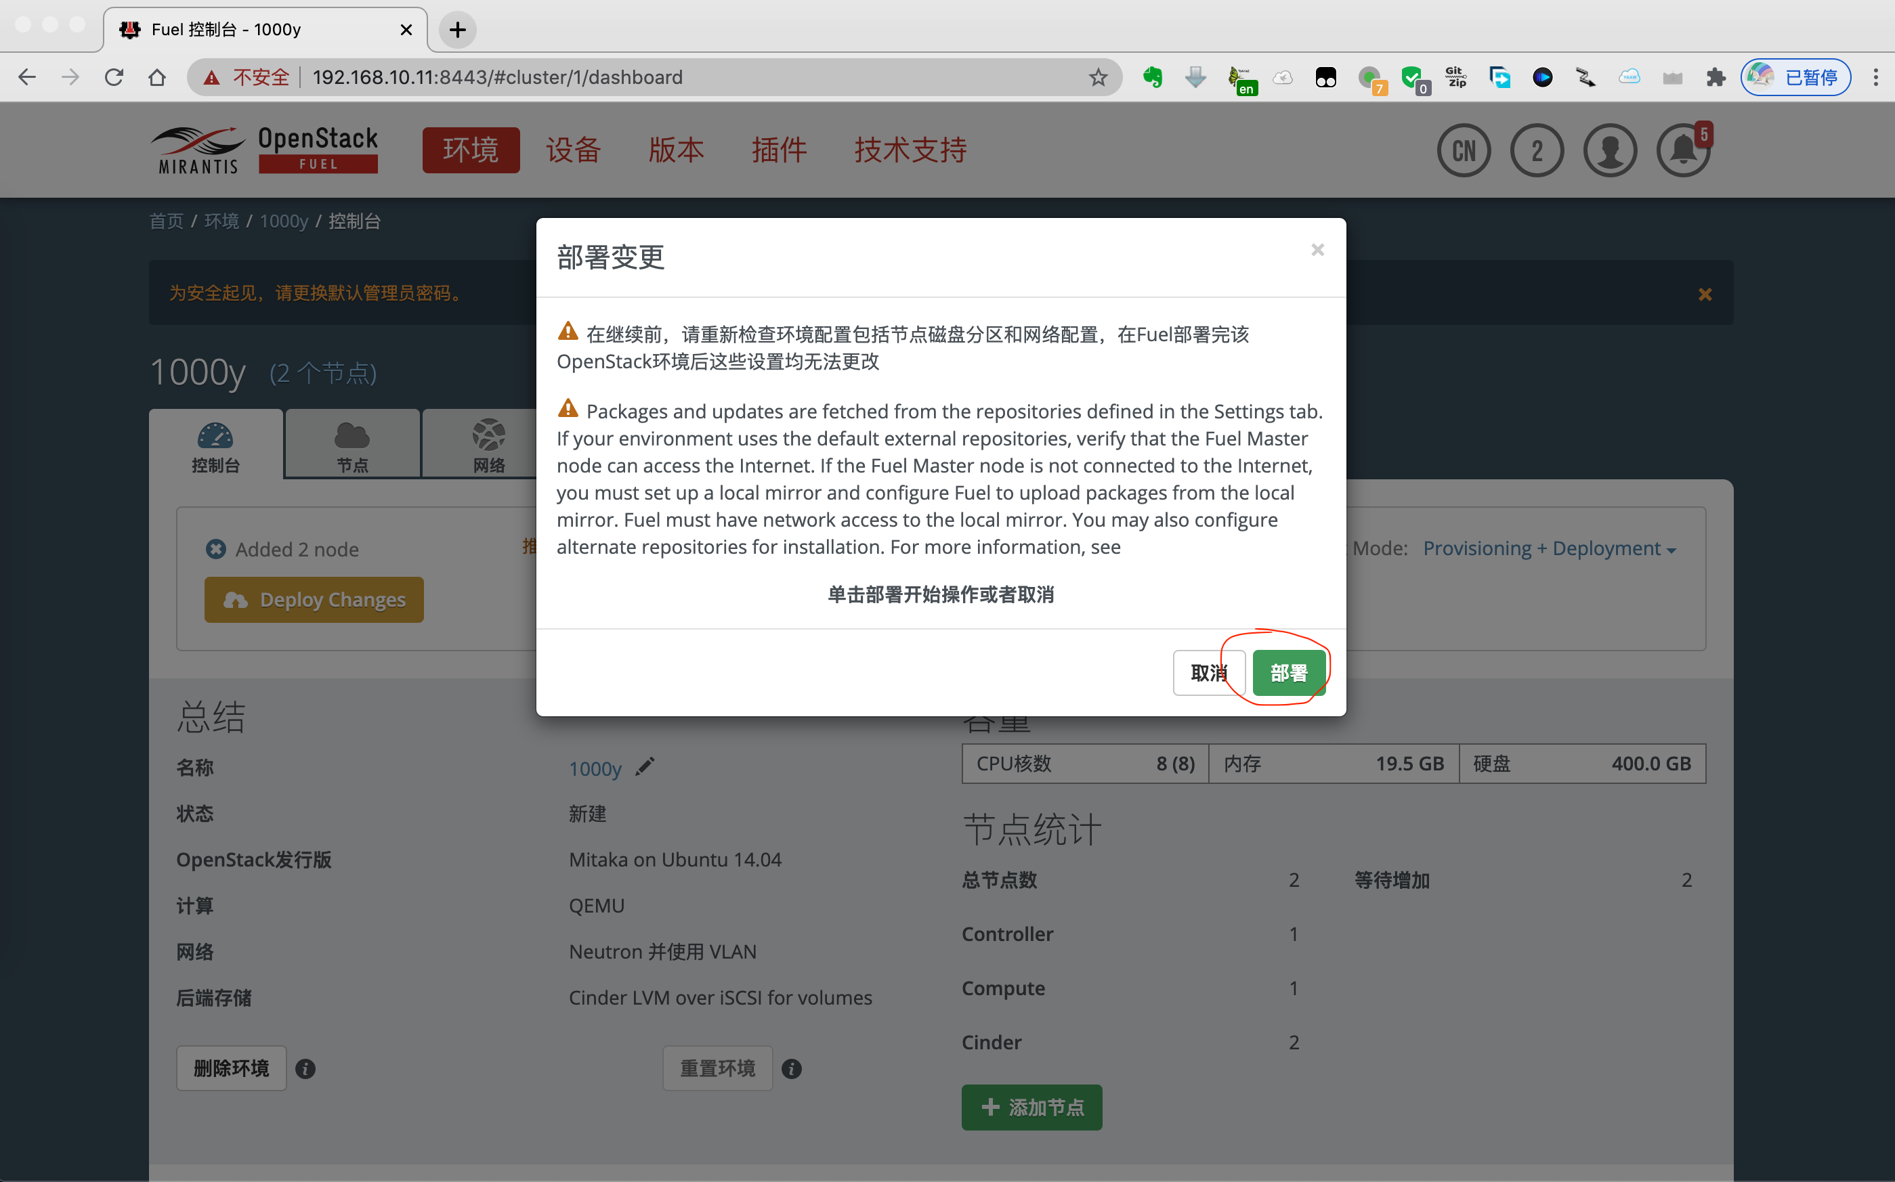1895x1182 pixels.
Task: Click the info icon beside 重置环境
Action: point(792,1069)
